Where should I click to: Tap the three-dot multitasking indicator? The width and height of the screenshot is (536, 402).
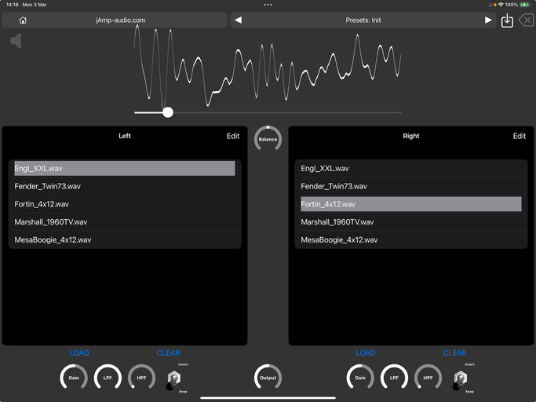coord(268,5)
